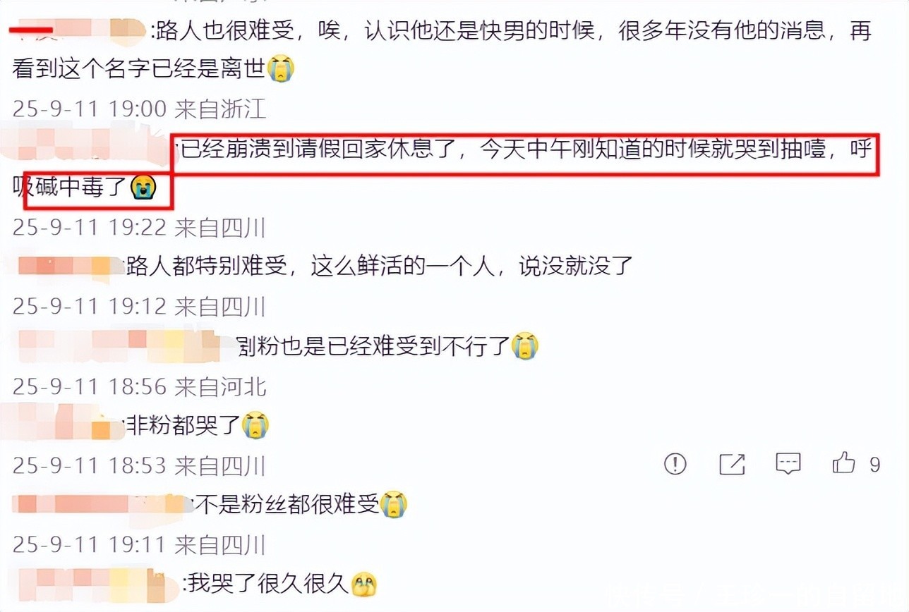Click timestamp 25-9-11 18:56 来自河北
This screenshot has height=612, width=909.
pyautogui.click(x=140, y=386)
